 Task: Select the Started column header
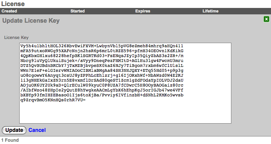click(x=77, y=11)
